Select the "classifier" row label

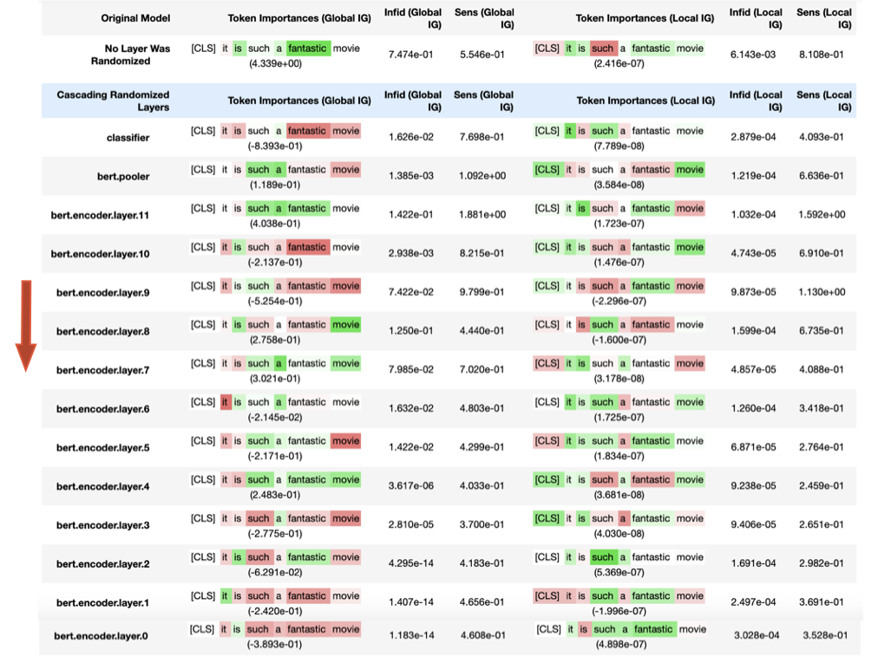pos(128,138)
